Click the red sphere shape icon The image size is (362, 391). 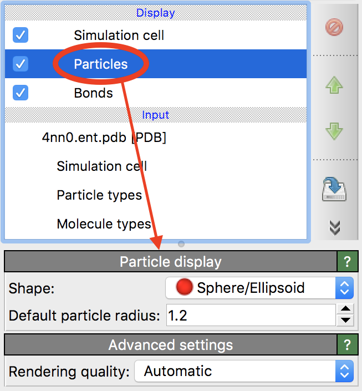[x=184, y=287]
